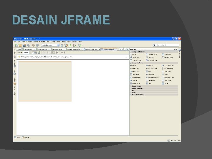Screen dimensions: 212x159
Task: Click the Redo toolbar icon
Action: pos(37,45)
